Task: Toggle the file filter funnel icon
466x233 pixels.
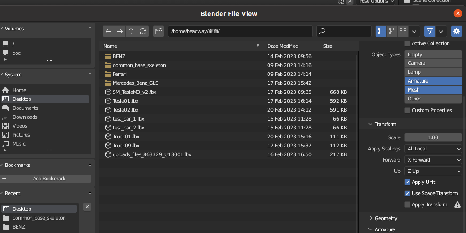Action: pyautogui.click(x=429, y=31)
